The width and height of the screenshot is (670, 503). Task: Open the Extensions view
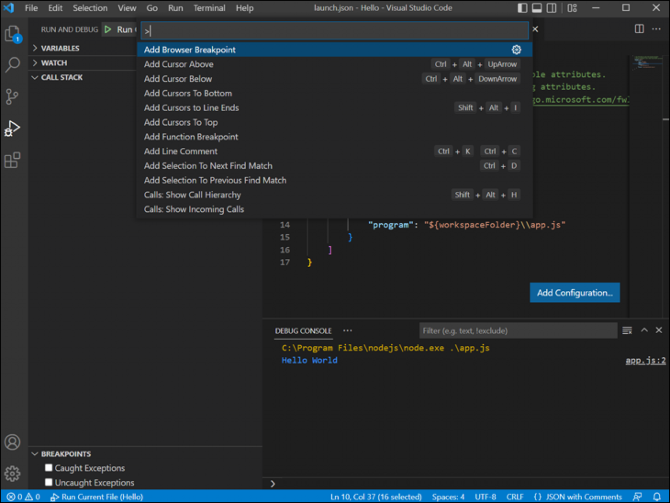click(x=12, y=160)
